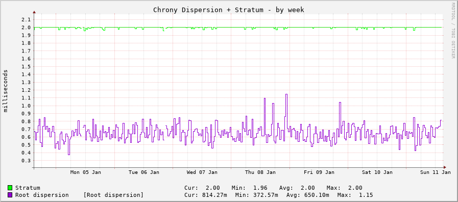Click the 1.0 y-axis tick value
This screenshot has width=458, height=202.
point(26,106)
